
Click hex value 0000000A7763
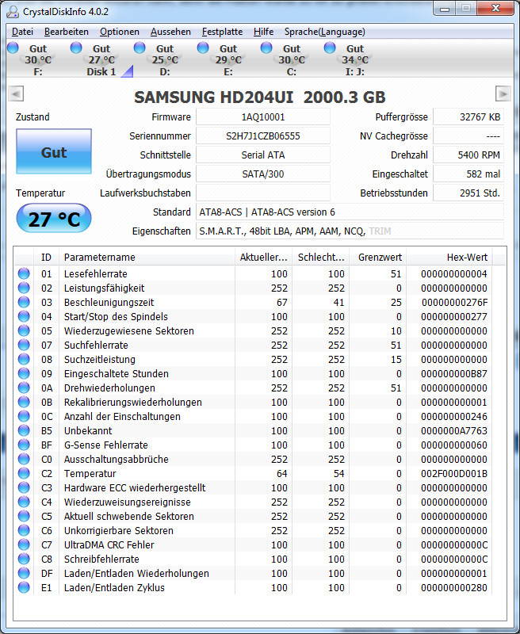(x=453, y=430)
